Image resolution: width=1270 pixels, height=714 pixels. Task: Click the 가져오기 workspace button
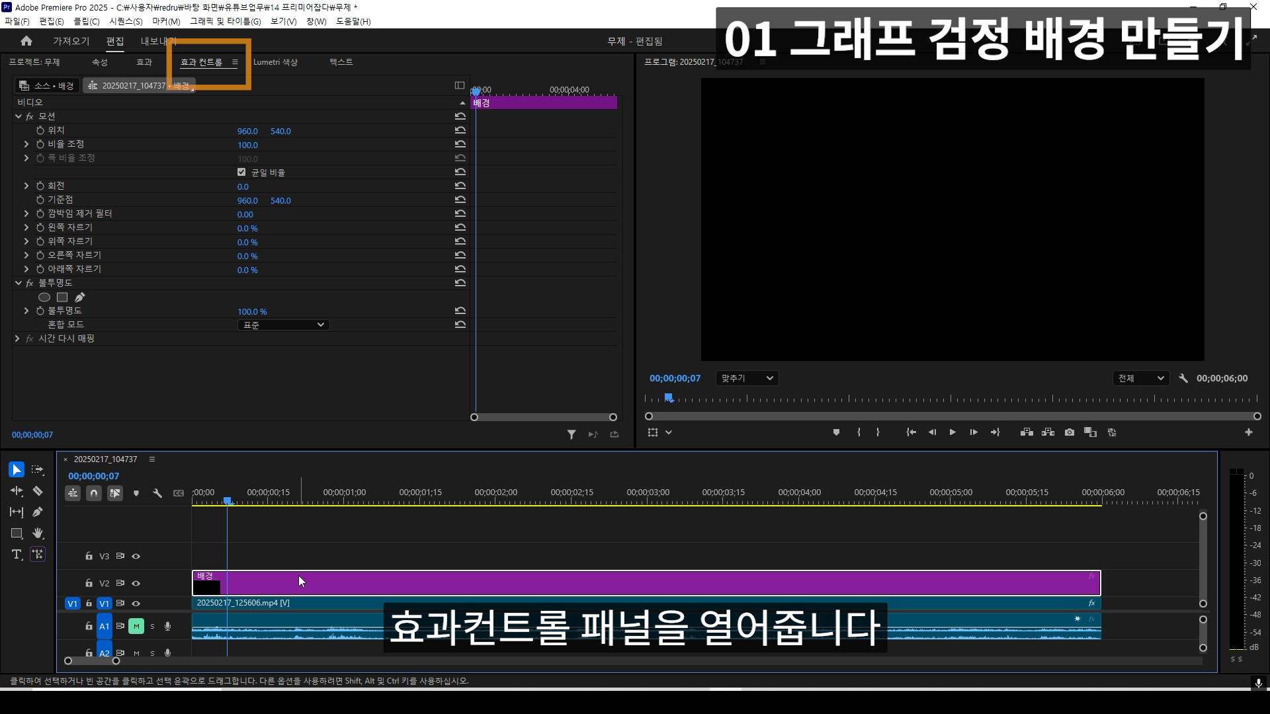point(71,41)
